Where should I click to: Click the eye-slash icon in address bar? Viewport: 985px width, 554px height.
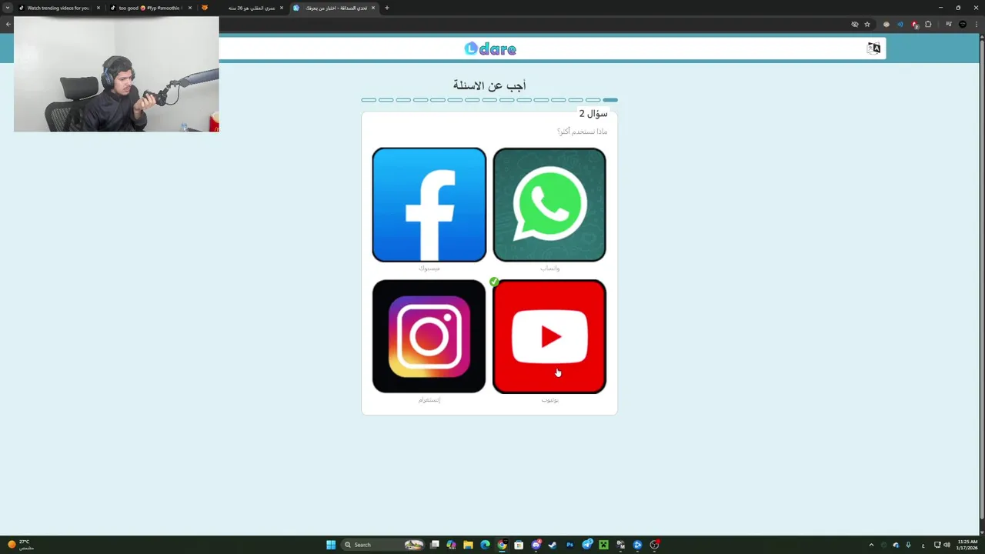[855, 24]
